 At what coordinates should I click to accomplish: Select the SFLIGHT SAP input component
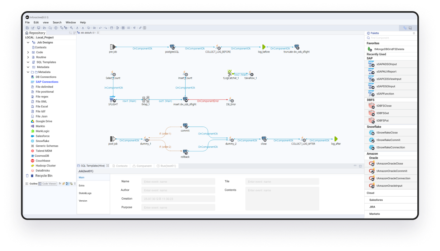pos(113,99)
